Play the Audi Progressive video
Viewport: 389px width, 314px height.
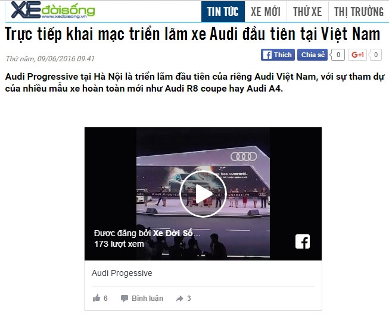click(203, 194)
